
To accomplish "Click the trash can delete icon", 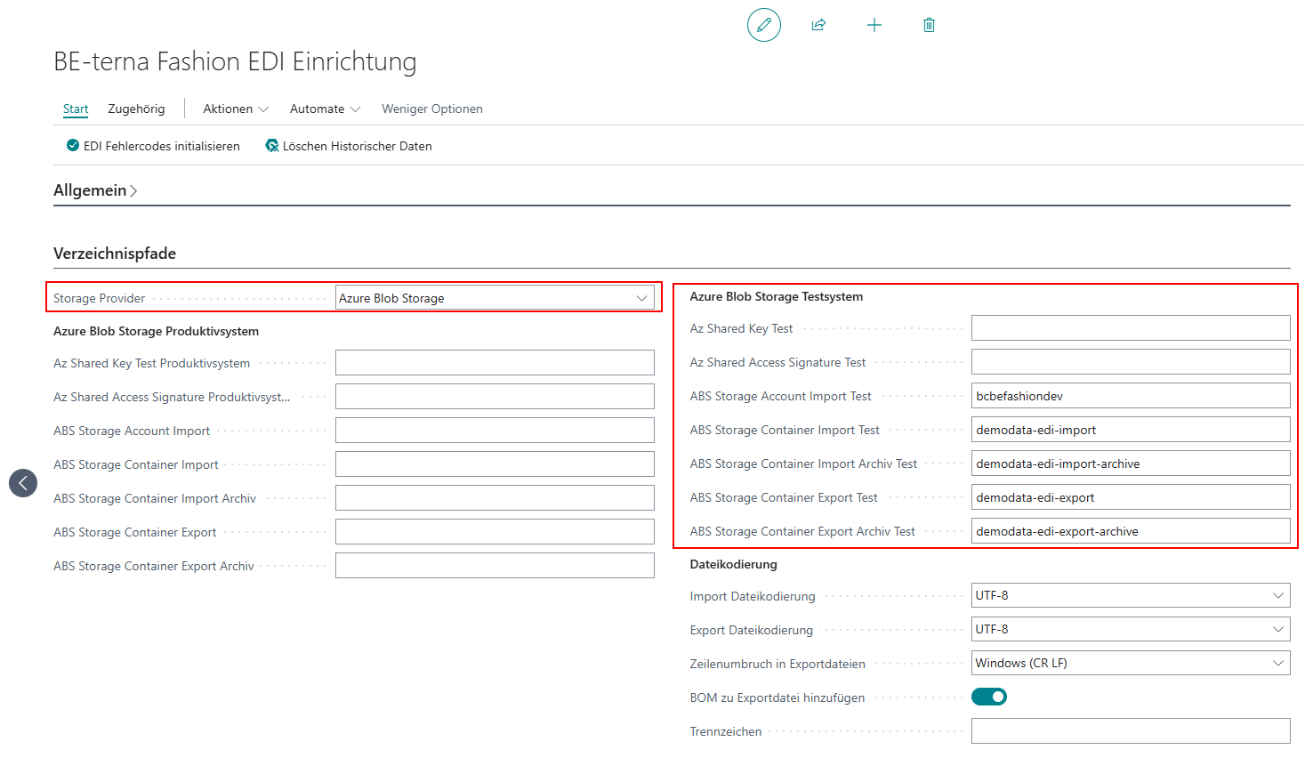I will point(929,25).
